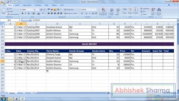
Task: Switch to the Insert tab
Action: [x=17, y=5]
